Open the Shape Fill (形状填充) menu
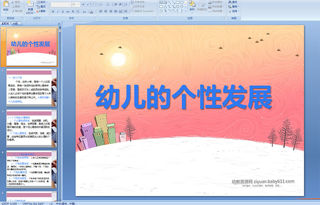Screen dimensions: 320x205 point(217,2)
